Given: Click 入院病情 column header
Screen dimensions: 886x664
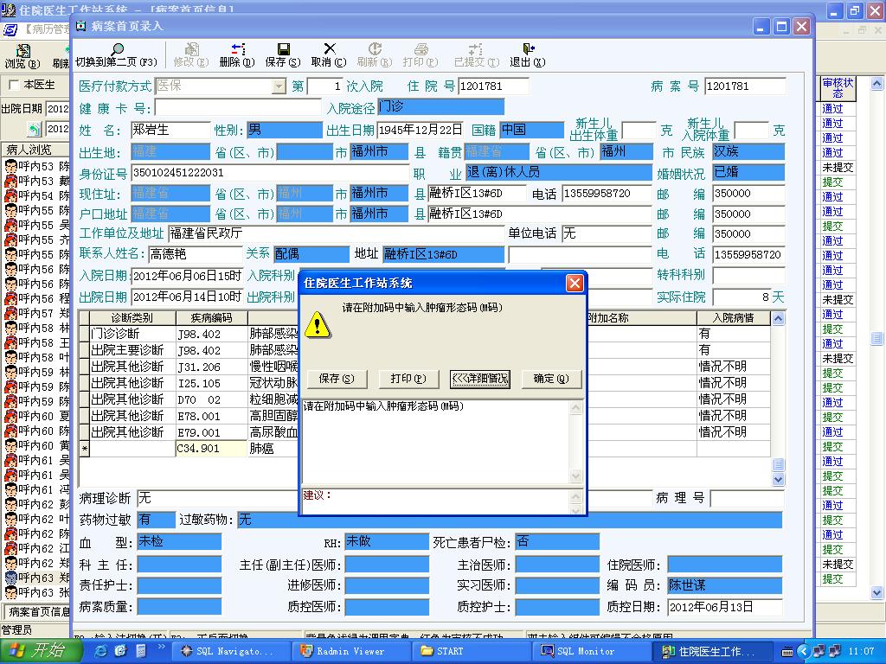Looking at the screenshot, I should click(x=733, y=318).
